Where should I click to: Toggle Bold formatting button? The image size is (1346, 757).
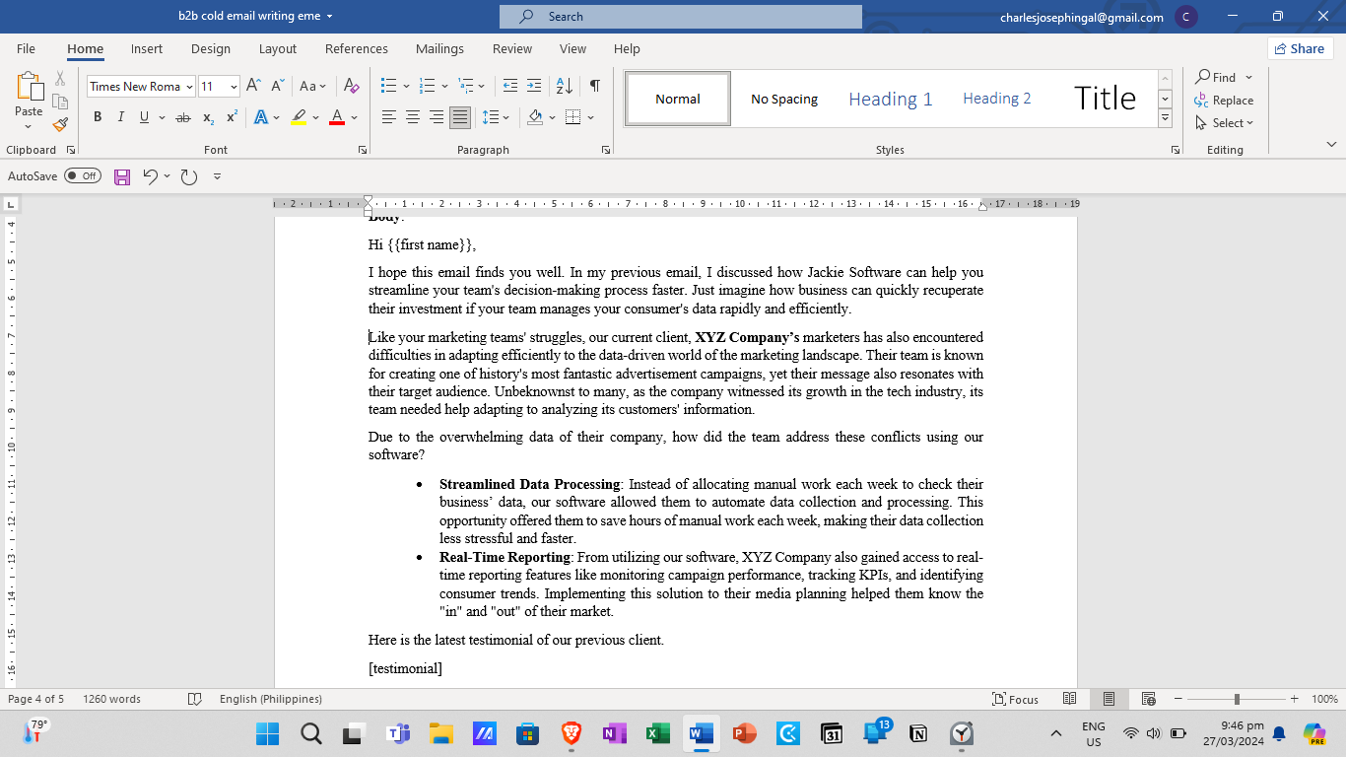point(98,117)
